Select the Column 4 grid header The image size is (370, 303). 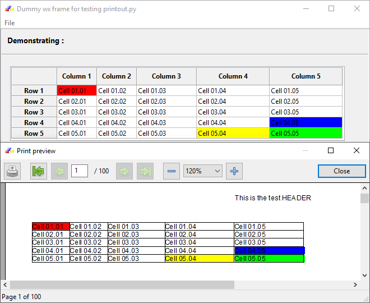[233, 76]
